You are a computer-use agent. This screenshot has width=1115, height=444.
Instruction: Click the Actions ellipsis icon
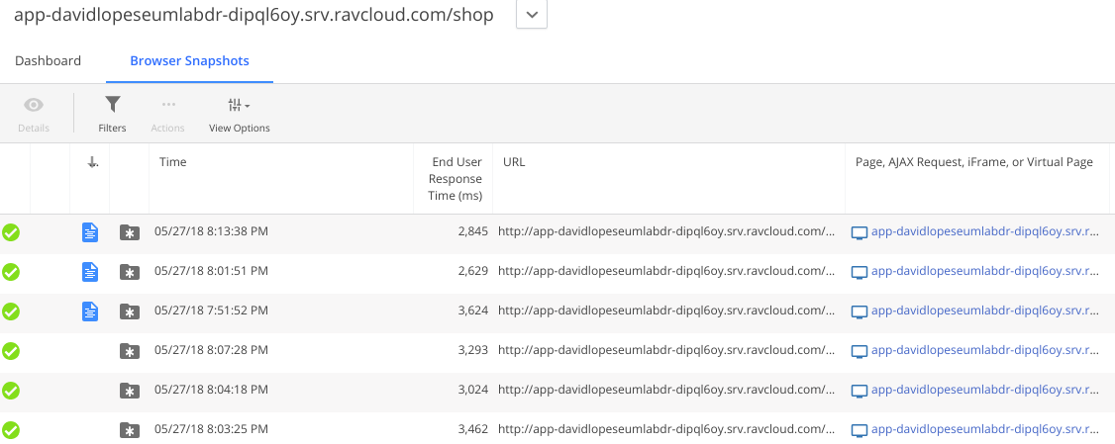[168, 105]
